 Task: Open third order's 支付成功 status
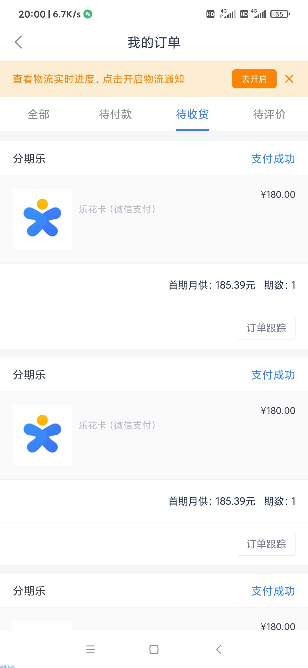(273, 591)
